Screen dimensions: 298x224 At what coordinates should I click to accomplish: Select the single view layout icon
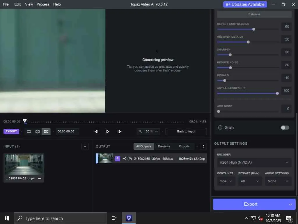click(29, 132)
